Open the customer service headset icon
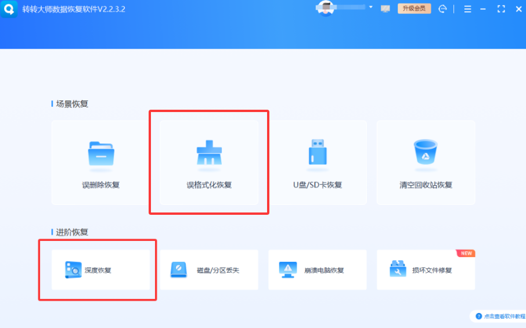 [442, 9]
